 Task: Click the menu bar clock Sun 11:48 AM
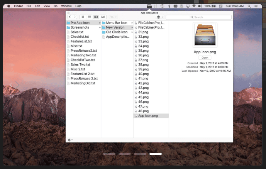click(235, 6)
